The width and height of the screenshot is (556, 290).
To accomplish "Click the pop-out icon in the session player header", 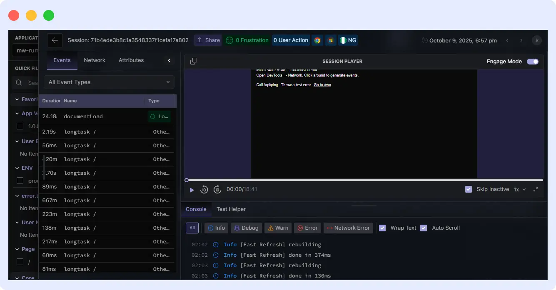I will tap(193, 61).
